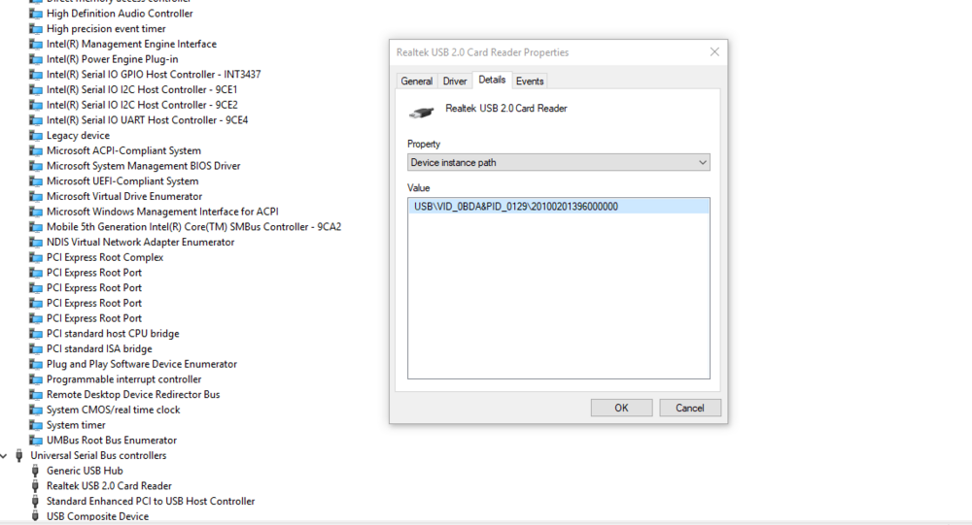
Task: Click the High Definition Audio Controller icon
Action: pyautogui.click(x=36, y=14)
